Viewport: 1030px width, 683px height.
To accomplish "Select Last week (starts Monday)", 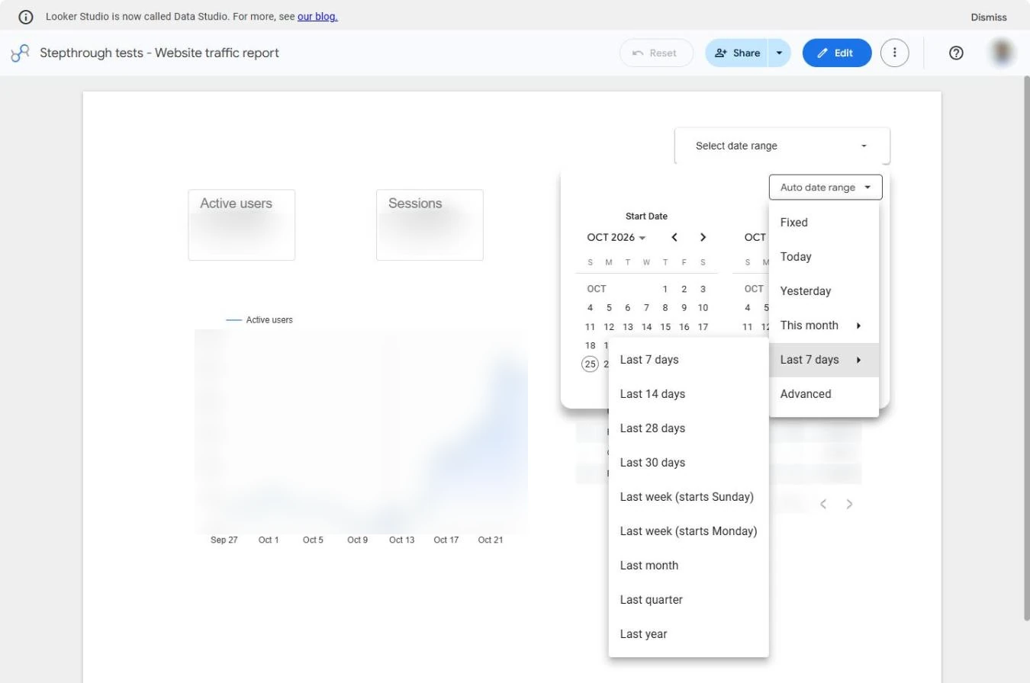I will (688, 531).
